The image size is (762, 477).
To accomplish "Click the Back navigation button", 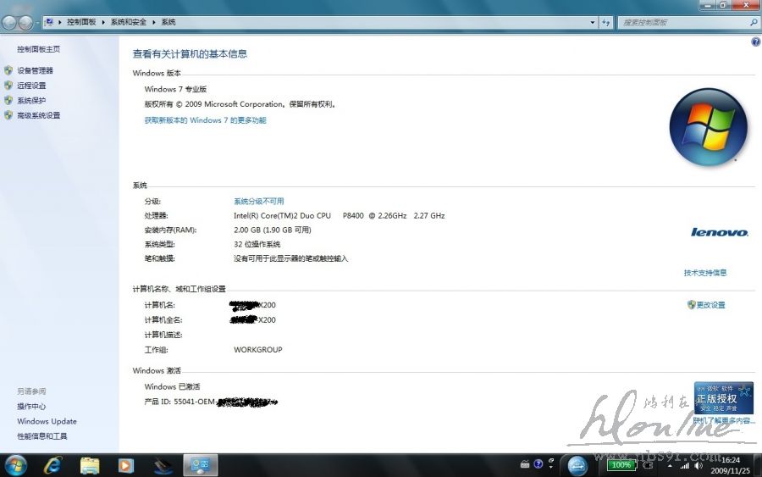I will (x=9, y=22).
